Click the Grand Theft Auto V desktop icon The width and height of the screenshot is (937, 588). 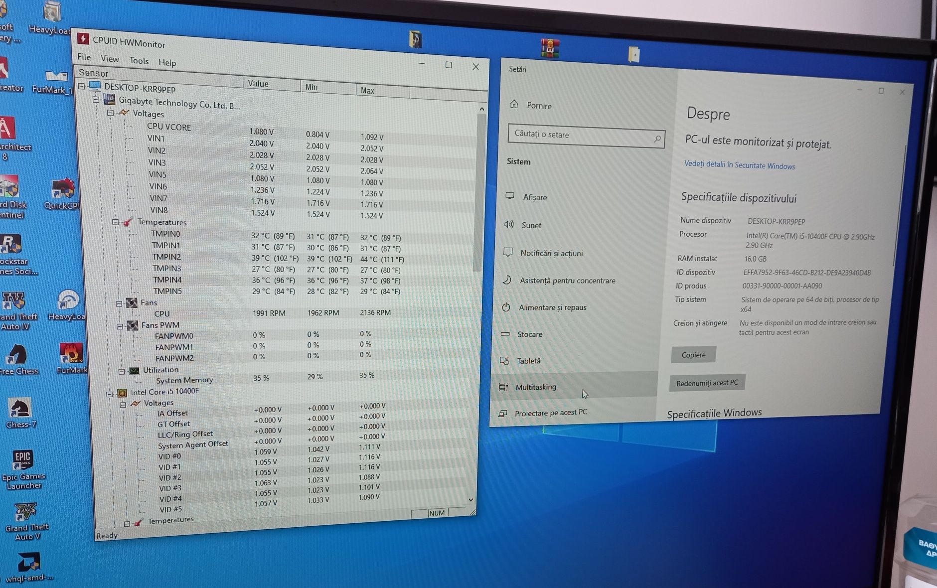tap(26, 522)
